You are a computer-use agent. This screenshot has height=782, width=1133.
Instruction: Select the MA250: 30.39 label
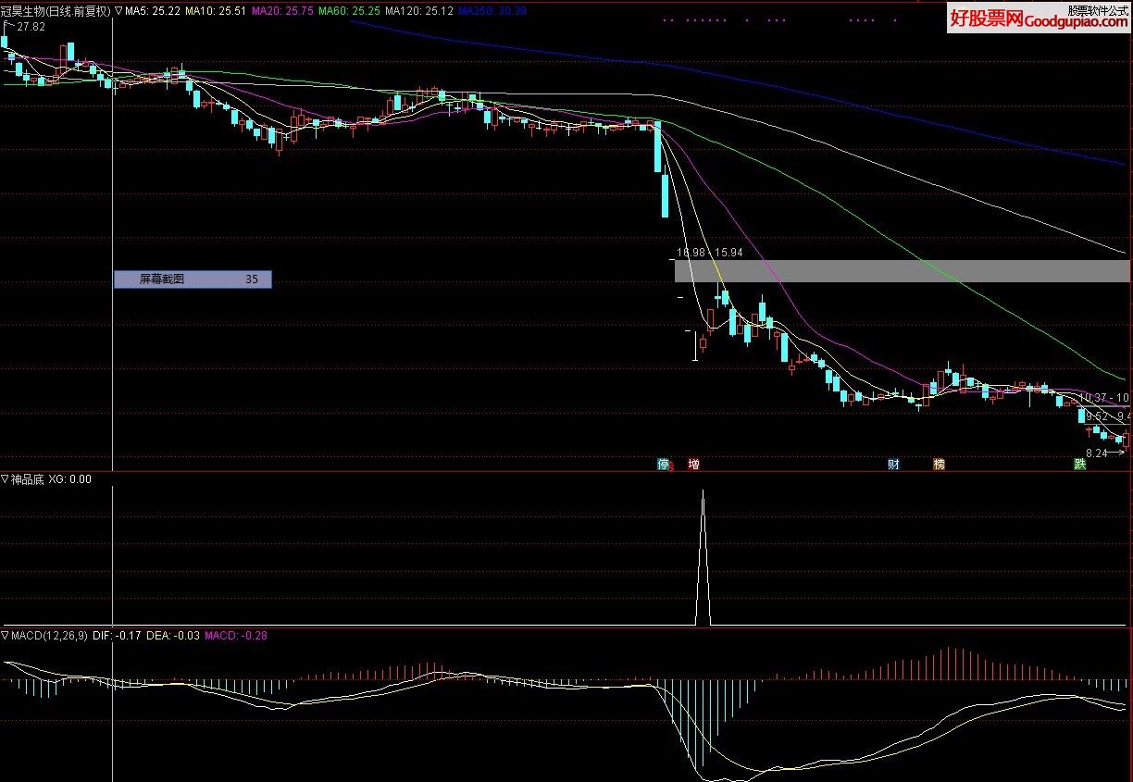(x=492, y=11)
